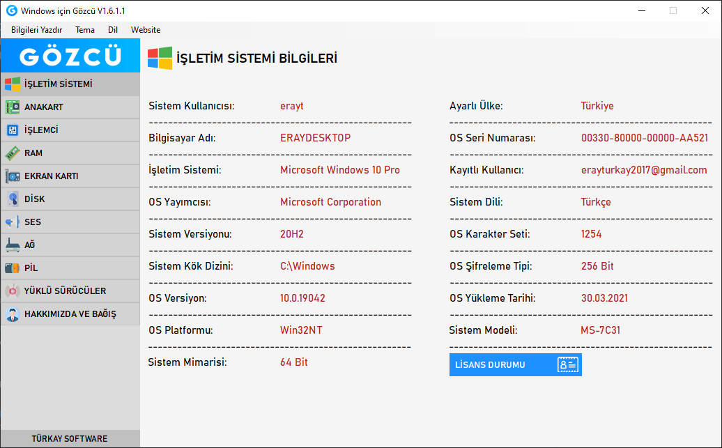Click the ID card icon on LİSANS DURUMU

click(x=568, y=364)
